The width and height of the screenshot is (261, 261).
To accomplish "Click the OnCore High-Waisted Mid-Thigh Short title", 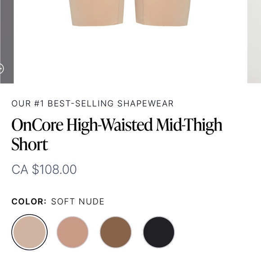I will [117, 134].
